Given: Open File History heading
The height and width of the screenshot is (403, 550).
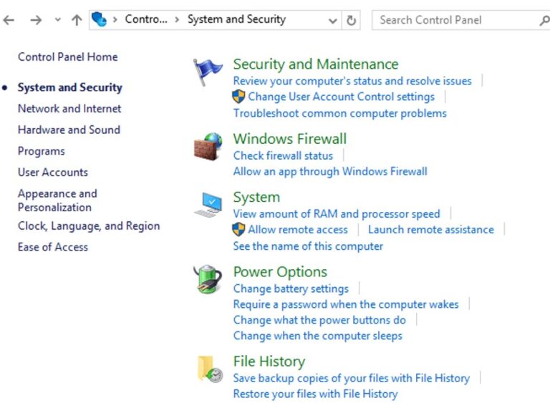Looking at the screenshot, I should (269, 361).
